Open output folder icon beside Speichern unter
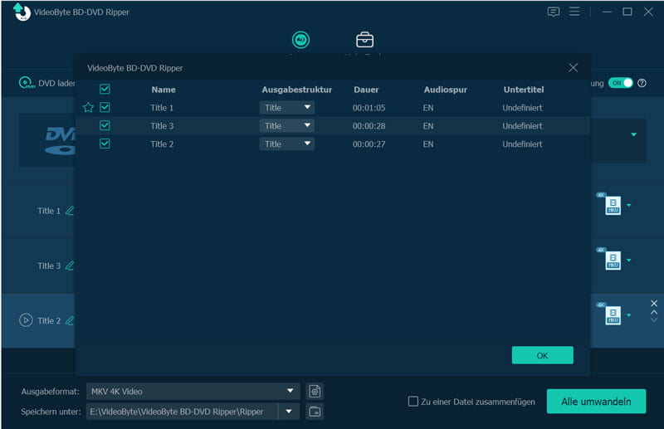 click(315, 412)
